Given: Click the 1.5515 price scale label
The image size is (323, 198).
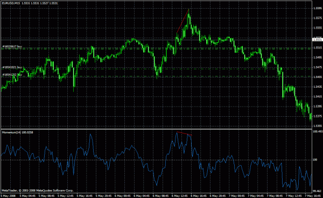Looking at the screenshot, I should [x=317, y=47].
